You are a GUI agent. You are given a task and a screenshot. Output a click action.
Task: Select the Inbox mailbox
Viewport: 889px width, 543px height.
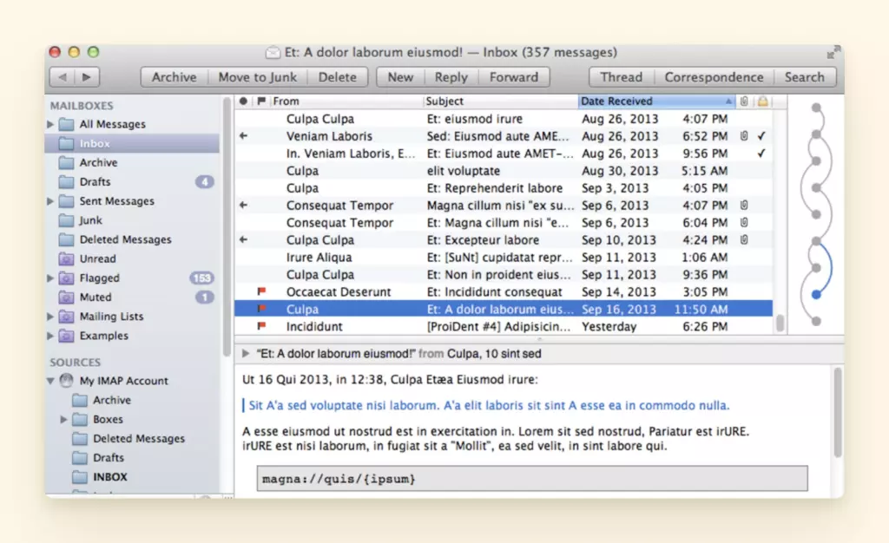[132, 143]
